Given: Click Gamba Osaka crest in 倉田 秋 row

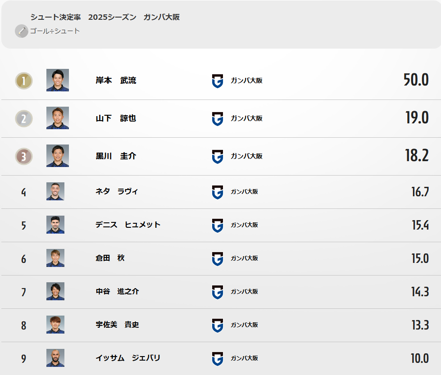Looking at the screenshot, I should pyautogui.click(x=218, y=258).
